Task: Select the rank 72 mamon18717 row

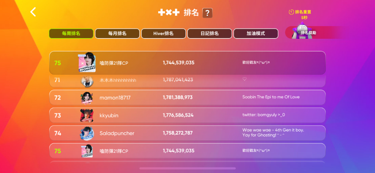Action: pyautogui.click(x=187, y=98)
